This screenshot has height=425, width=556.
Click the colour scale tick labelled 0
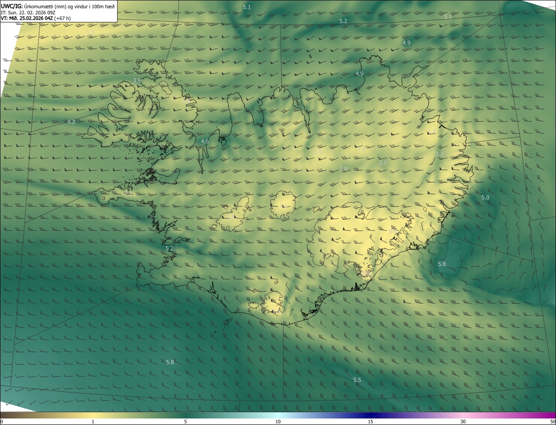(x=1, y=422)
